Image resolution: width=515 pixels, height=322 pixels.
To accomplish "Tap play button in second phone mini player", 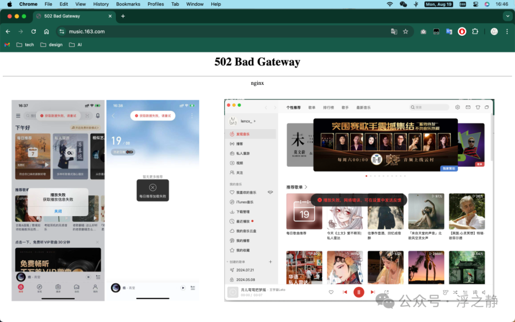I will click(x=183, y=288).
